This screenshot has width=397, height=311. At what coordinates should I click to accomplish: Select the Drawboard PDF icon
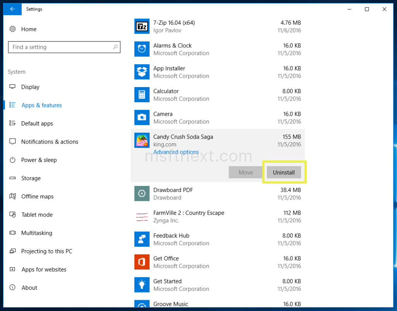point(142,194)
